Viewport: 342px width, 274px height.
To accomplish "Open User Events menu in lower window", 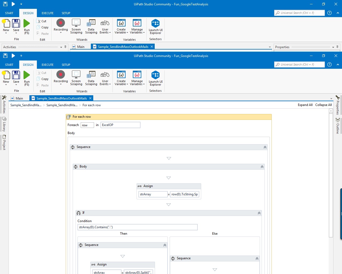I will pos(105,78).
